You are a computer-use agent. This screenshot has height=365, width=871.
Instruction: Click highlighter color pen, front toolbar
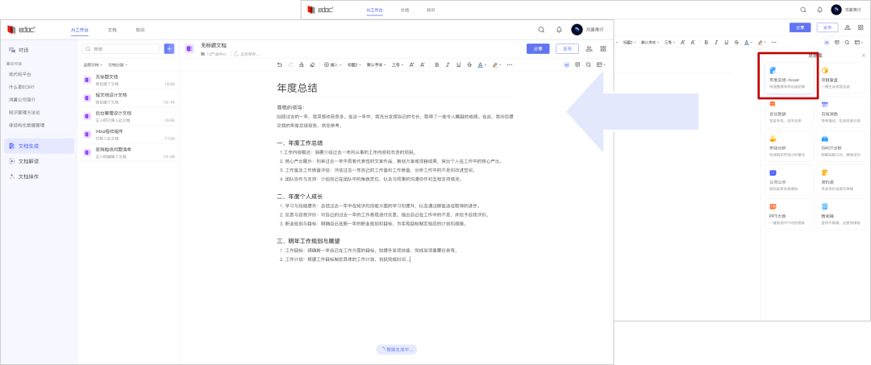[494, 65]
